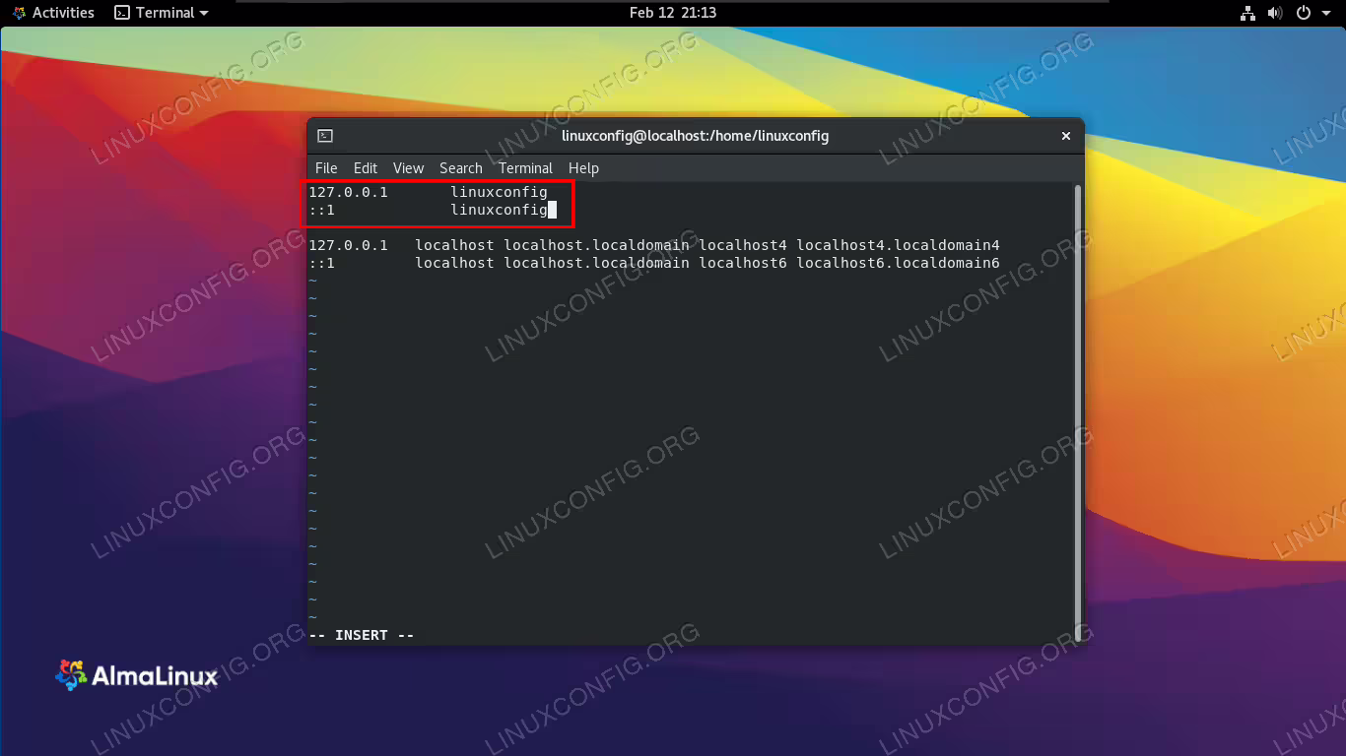Image resolution: width=1346 pixels, height=756 pixels.
Task: Close the terminal window
Action: click(1065, 136)
